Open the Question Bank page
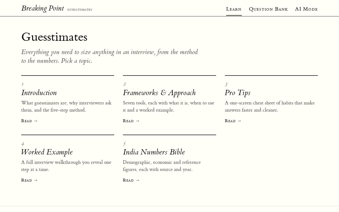Viewport: 339px width, 212px height. point(268,9)
